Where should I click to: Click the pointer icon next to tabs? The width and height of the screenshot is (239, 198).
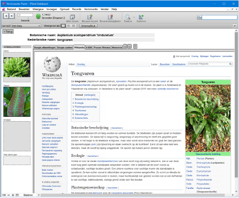[135, 46]
